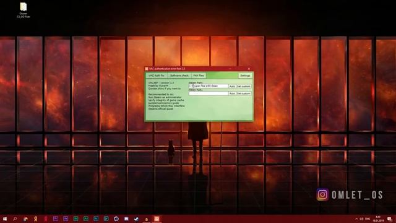Focus the empty CSGO Path field
This screenshot has height=223, width=396.
click(x=209, y=94)
